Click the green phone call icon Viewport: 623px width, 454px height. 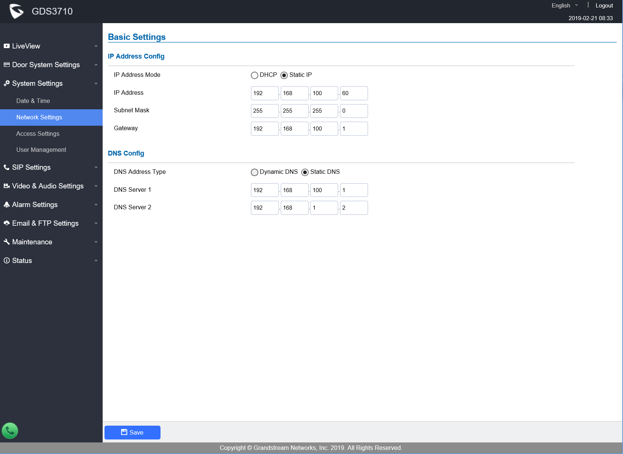(10, 431)
